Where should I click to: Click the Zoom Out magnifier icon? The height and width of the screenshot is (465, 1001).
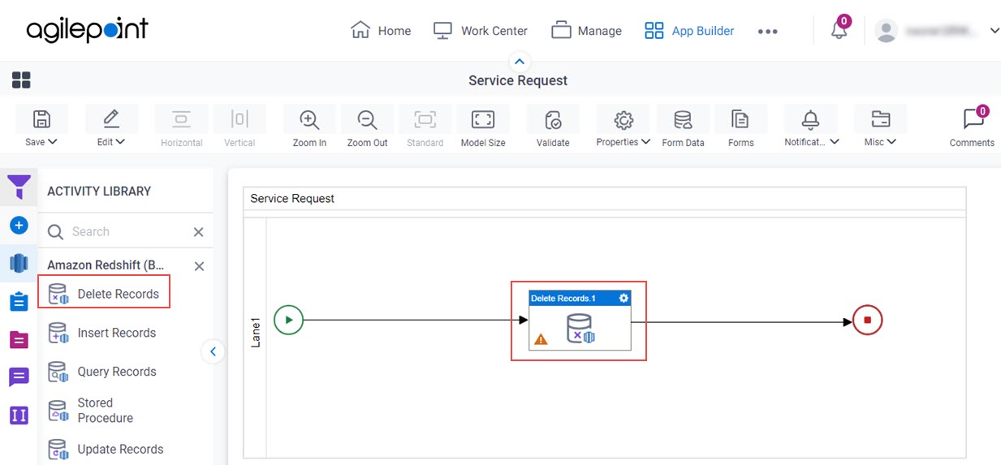point(367,120)
